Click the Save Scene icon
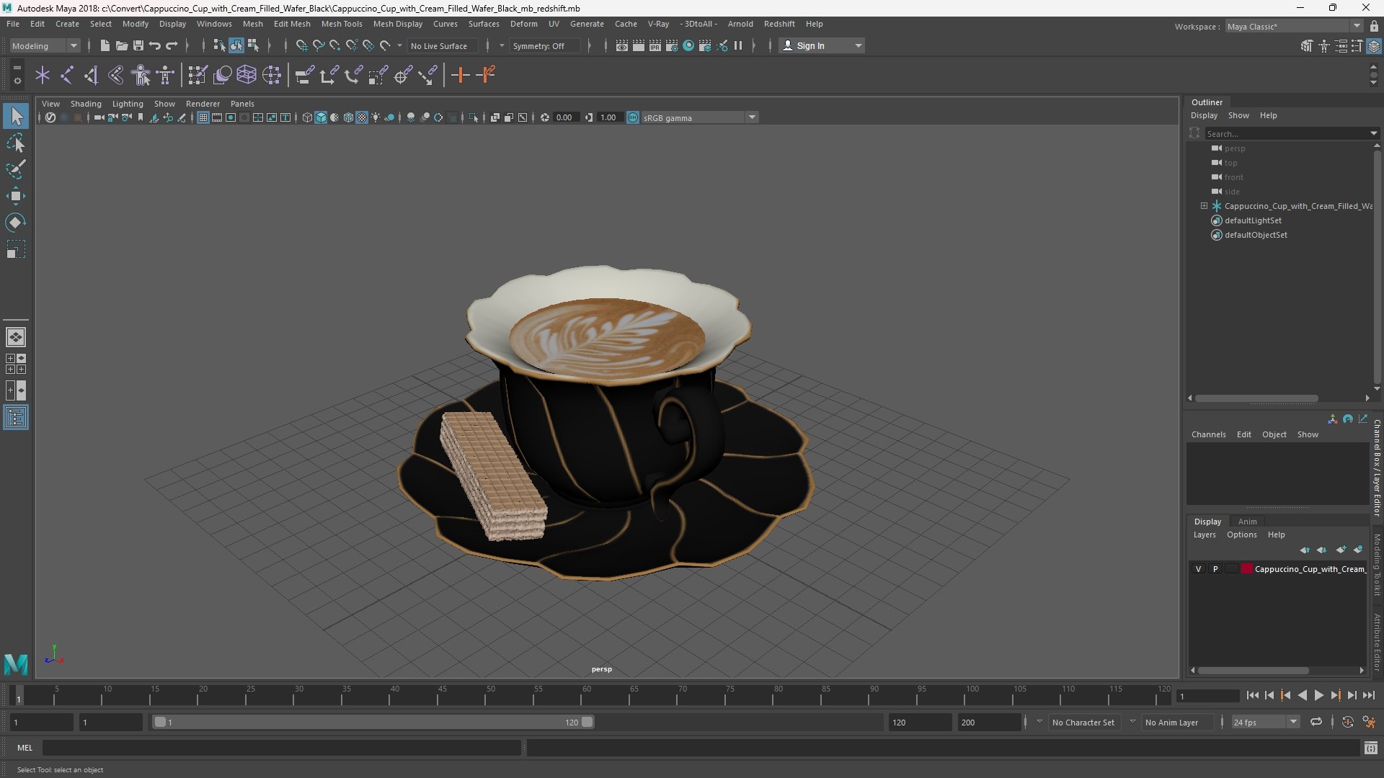 click(x=138, y=45)
